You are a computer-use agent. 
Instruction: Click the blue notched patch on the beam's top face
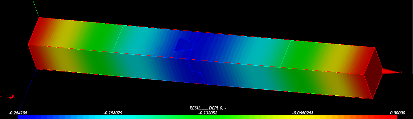click(184, 45)
